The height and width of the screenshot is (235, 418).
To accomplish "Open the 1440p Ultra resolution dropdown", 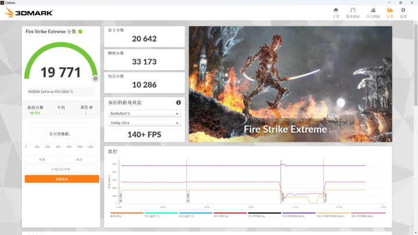I will pyautogui.click(x=145, y=123).
